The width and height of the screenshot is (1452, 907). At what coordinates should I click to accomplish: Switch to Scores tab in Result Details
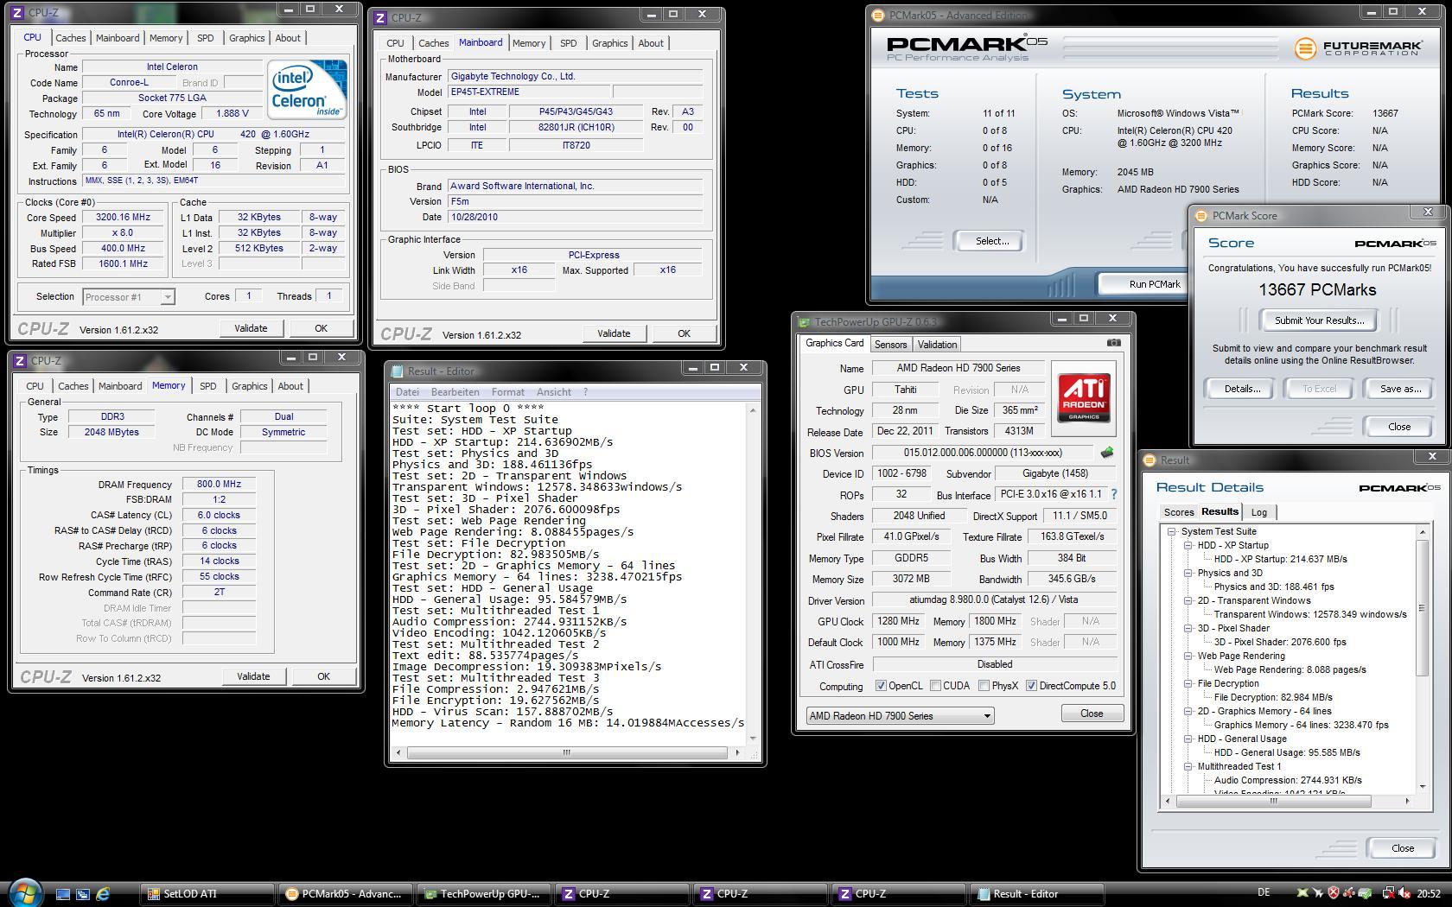coord(1179,512)
